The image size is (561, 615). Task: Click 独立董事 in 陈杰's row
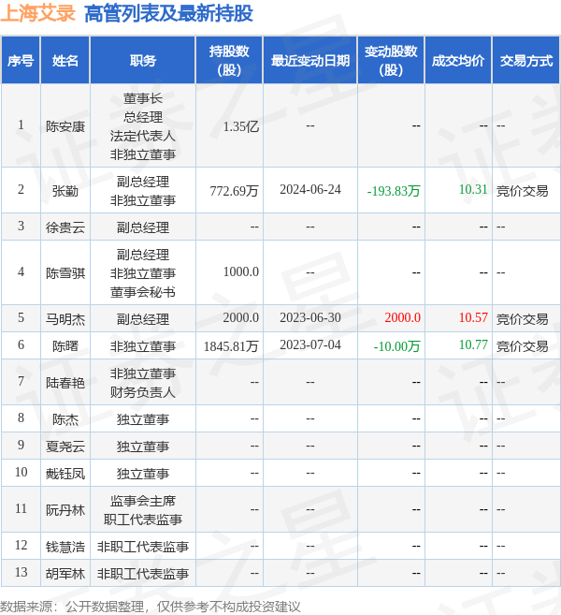[x=143, y=419]
